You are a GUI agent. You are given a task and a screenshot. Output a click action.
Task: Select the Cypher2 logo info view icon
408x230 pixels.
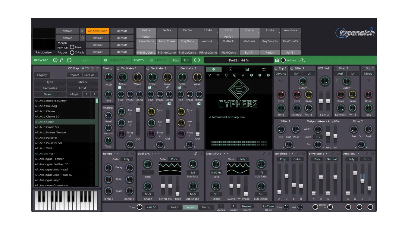[214, 69]
